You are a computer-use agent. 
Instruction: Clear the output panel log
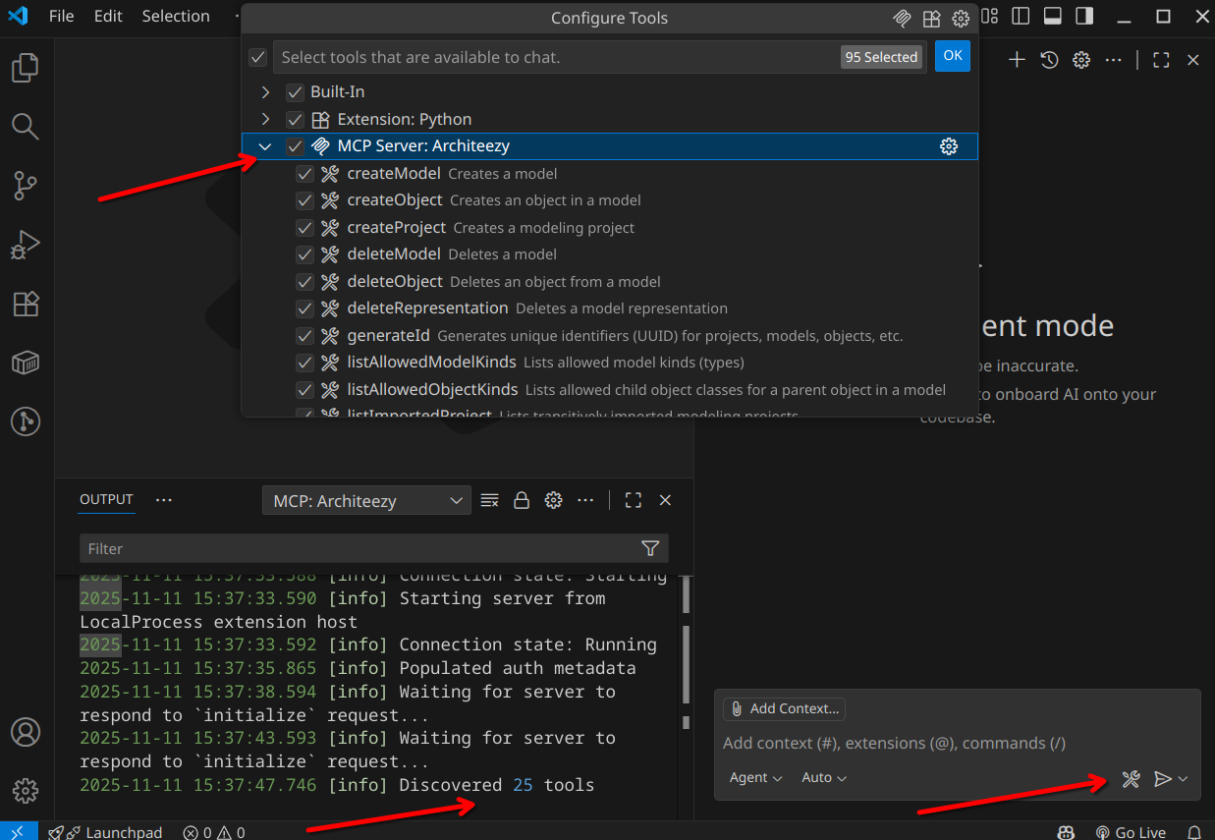[x=489, y=500]
